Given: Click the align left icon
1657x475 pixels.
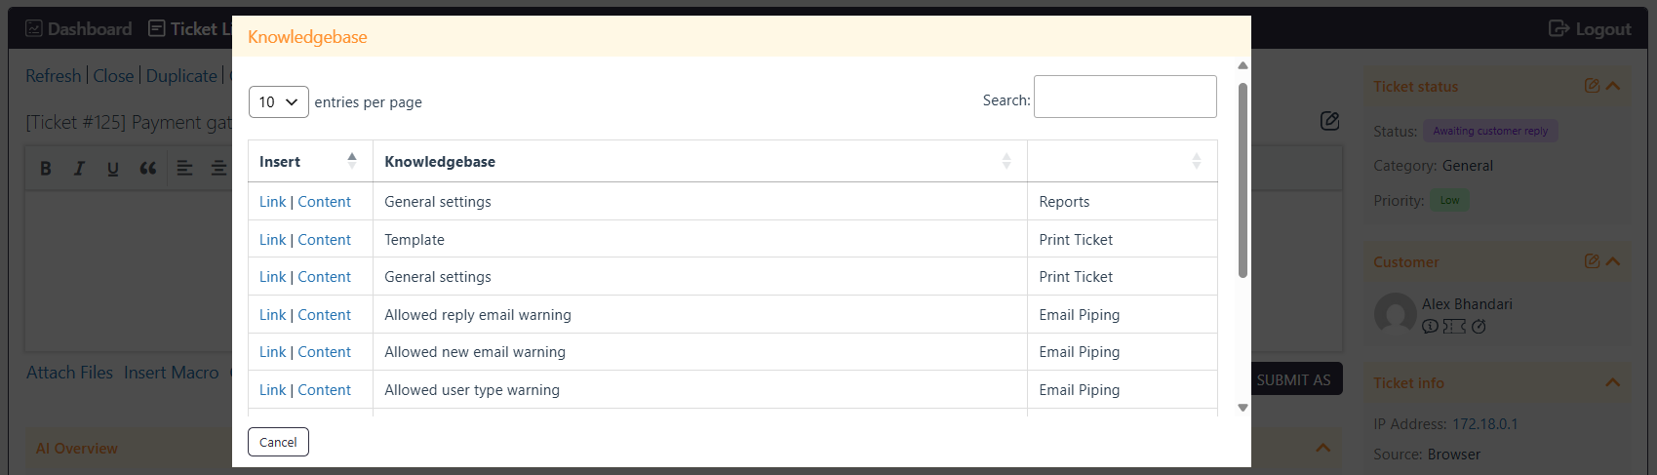Looking at the screenshot, I should point(184,168).
